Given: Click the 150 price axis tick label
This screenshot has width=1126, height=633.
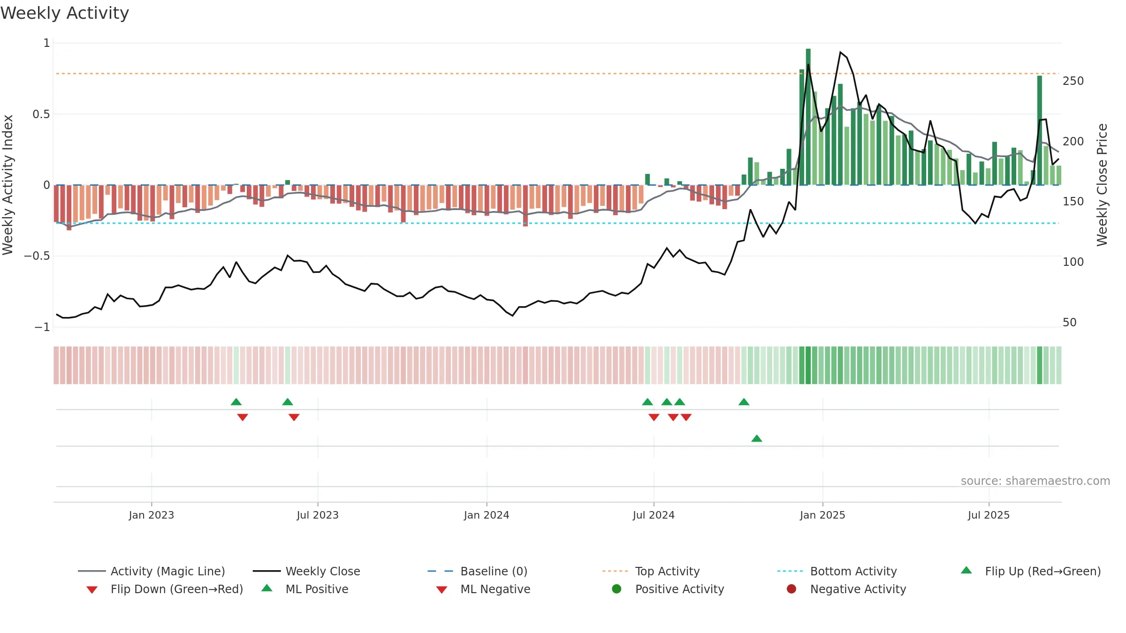Looking at the screenshot, I should pyautogui.click(x=1073, y=202).
